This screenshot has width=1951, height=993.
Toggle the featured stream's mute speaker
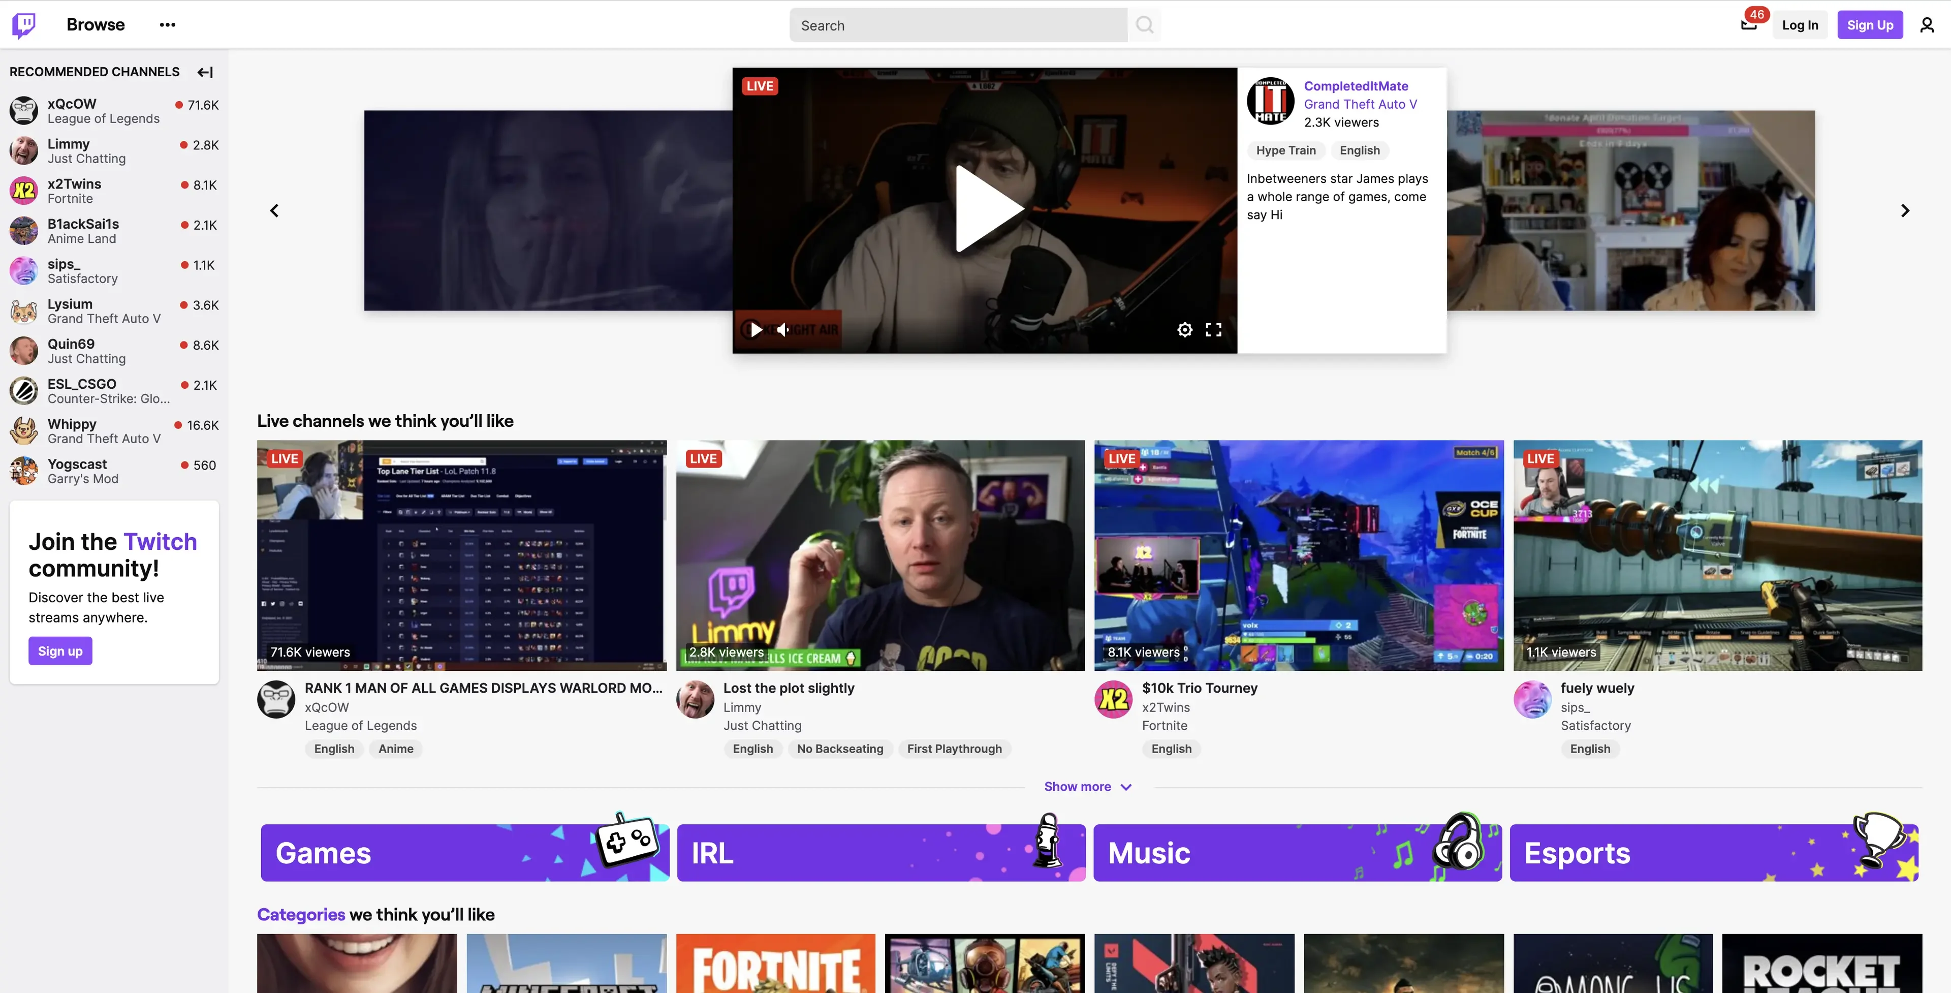tap(783, 329)
